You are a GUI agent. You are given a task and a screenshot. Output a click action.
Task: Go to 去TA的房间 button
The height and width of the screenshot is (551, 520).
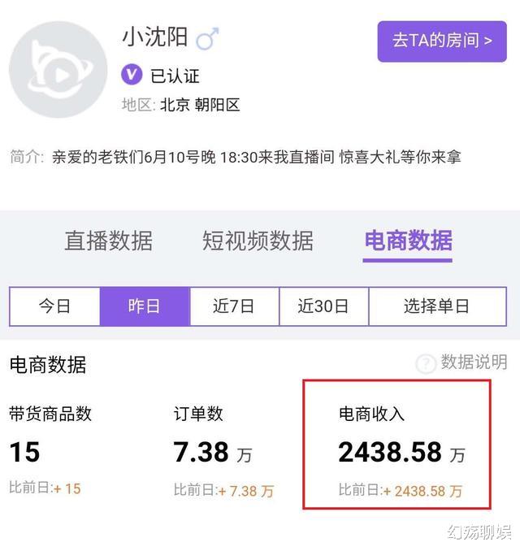[442, 41]
